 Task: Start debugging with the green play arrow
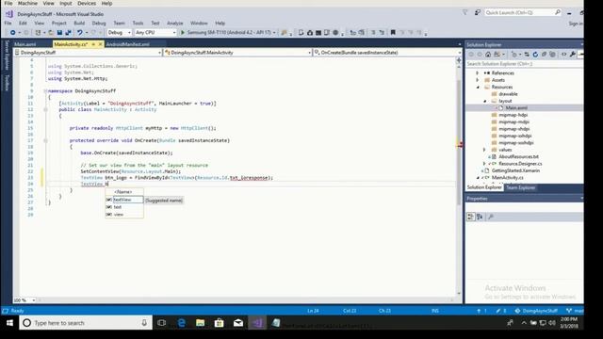click(183, 33)
